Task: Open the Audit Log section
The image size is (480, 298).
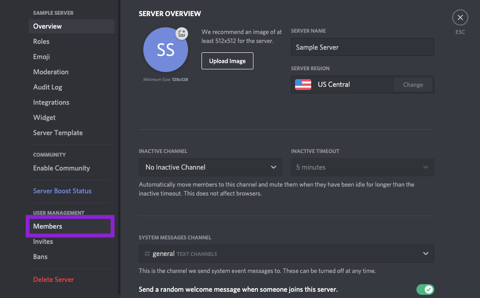Action: click(47, 87)
